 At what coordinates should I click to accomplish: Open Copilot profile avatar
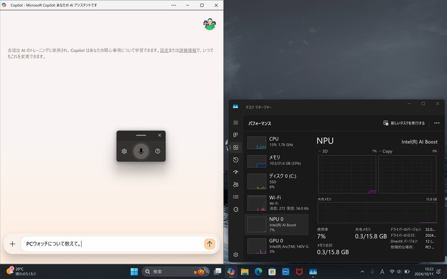pos(210,24)
